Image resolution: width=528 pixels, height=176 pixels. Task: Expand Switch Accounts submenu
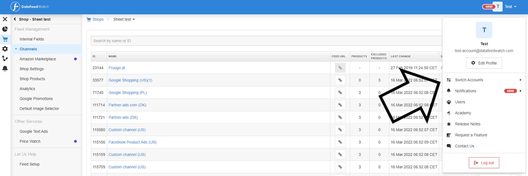tap(520, 80)
